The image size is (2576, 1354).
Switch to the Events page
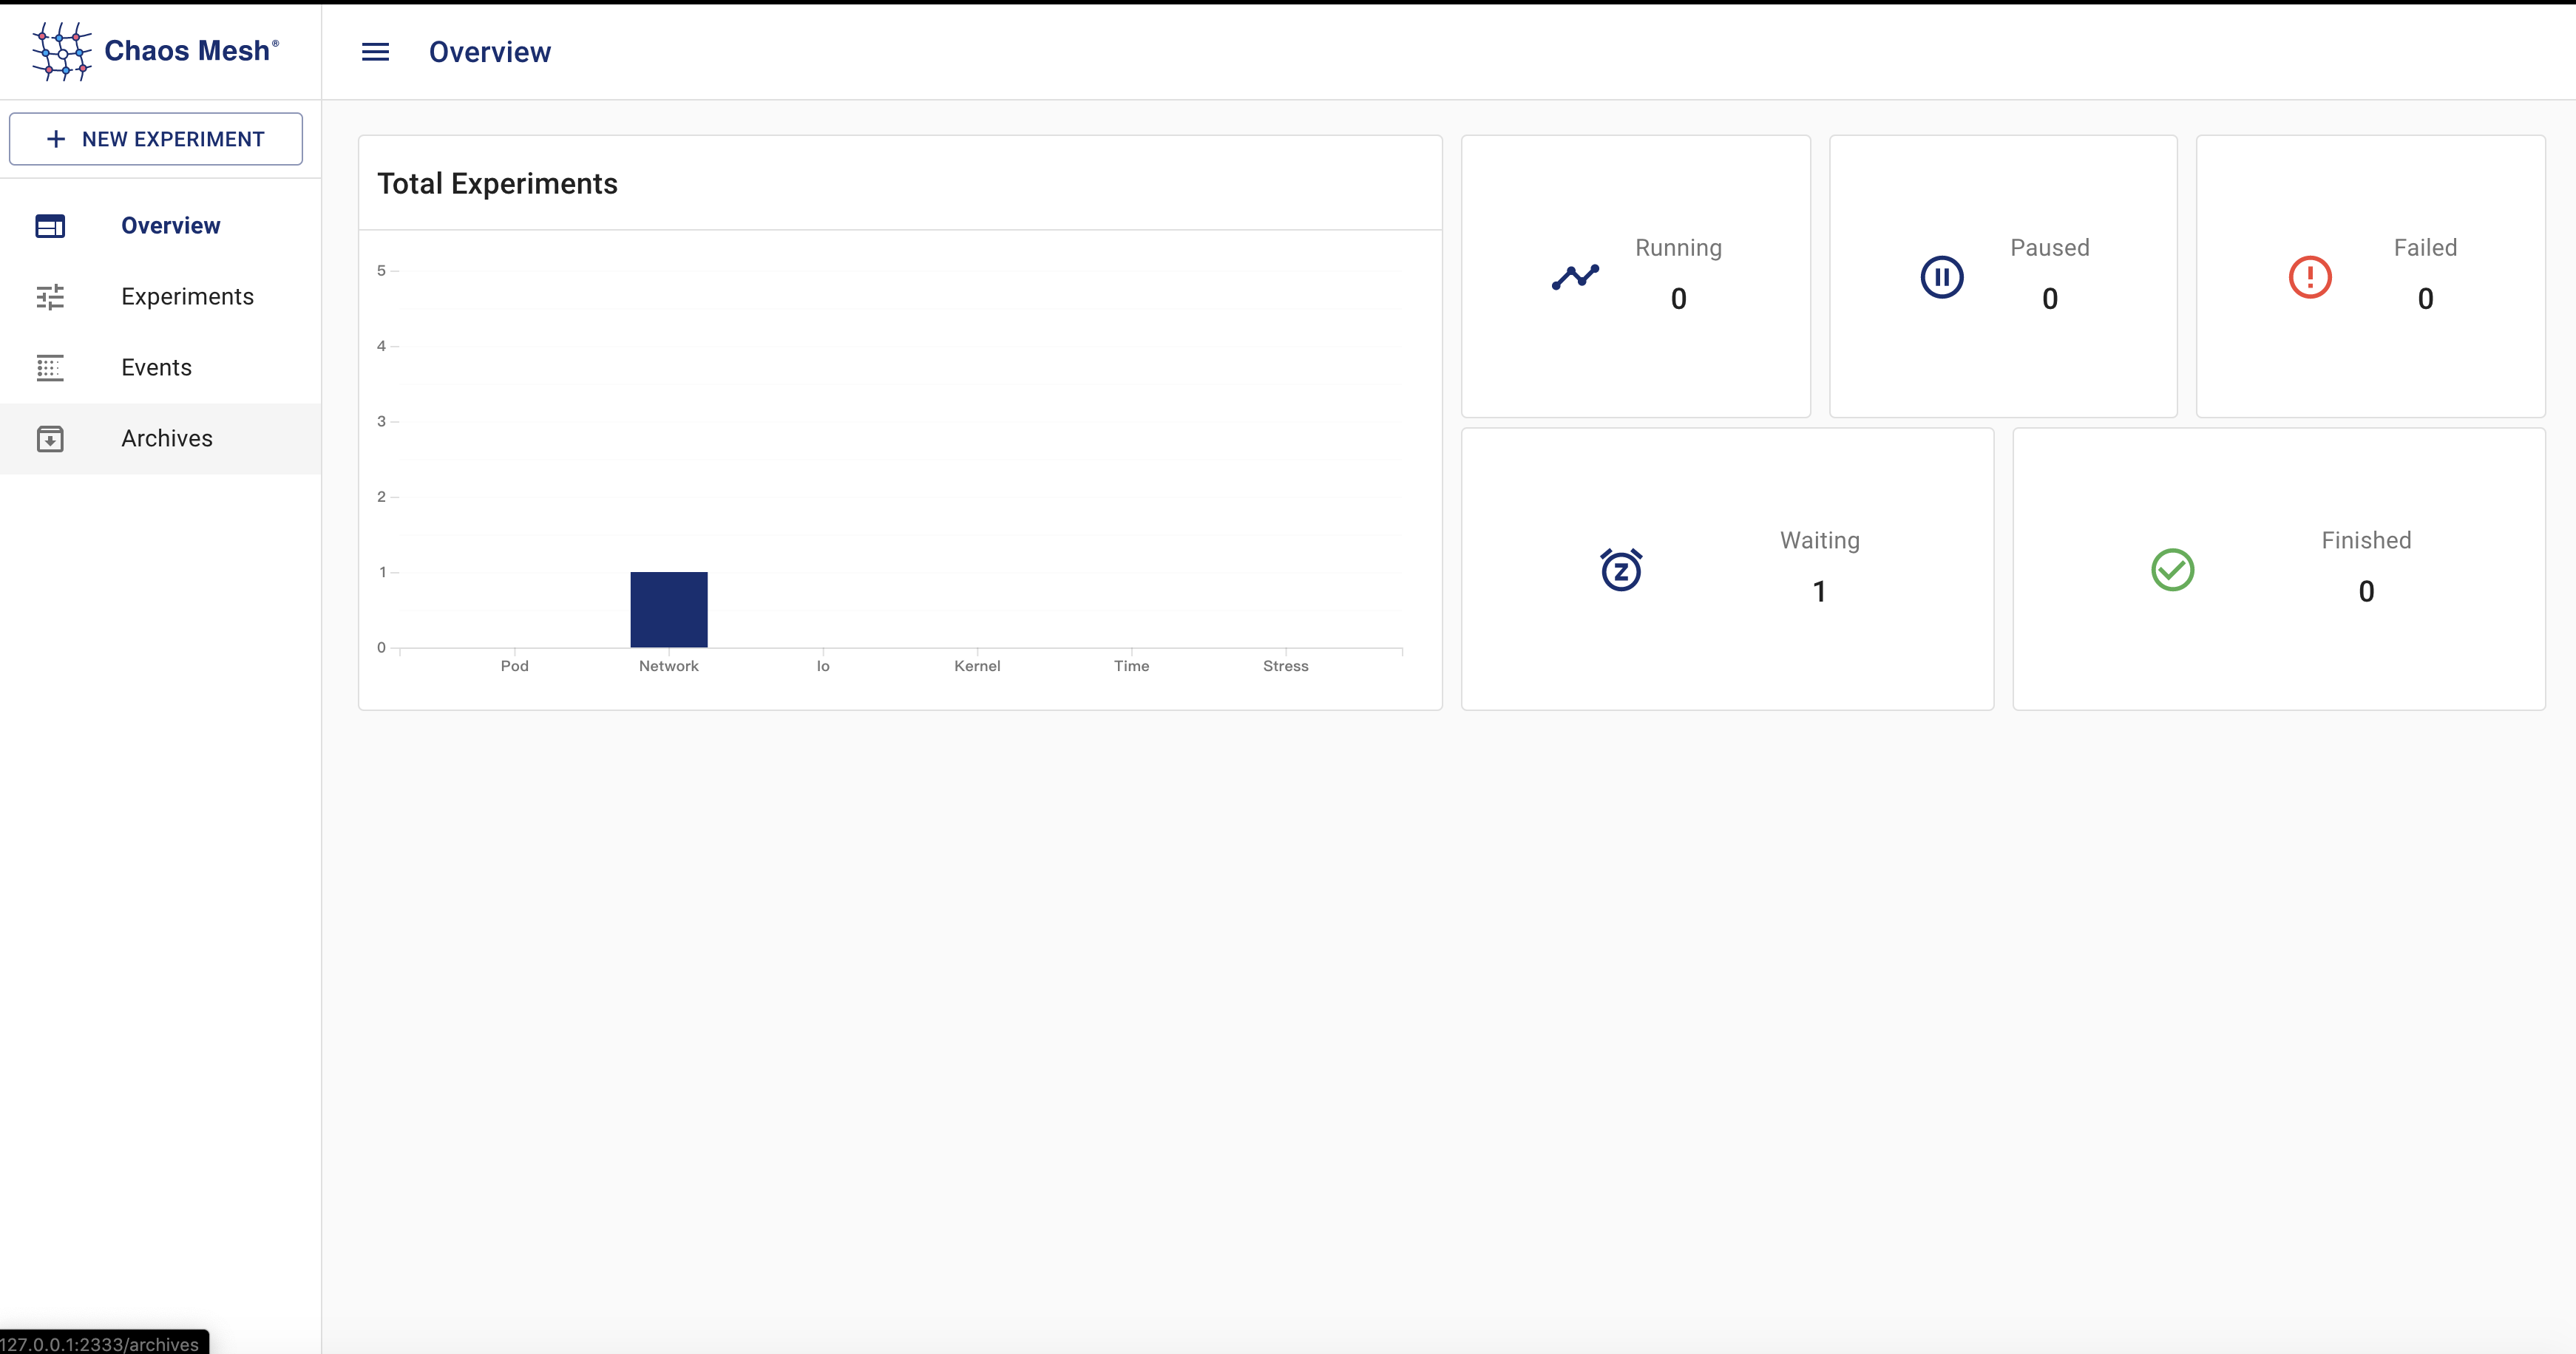157,368
